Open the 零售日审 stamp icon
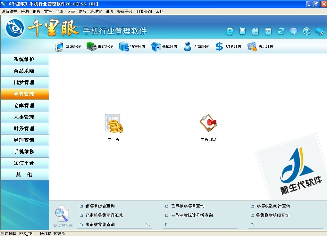The width and height of the screenshot is (327, 236). pyautogui.click(x=208, y=123)
